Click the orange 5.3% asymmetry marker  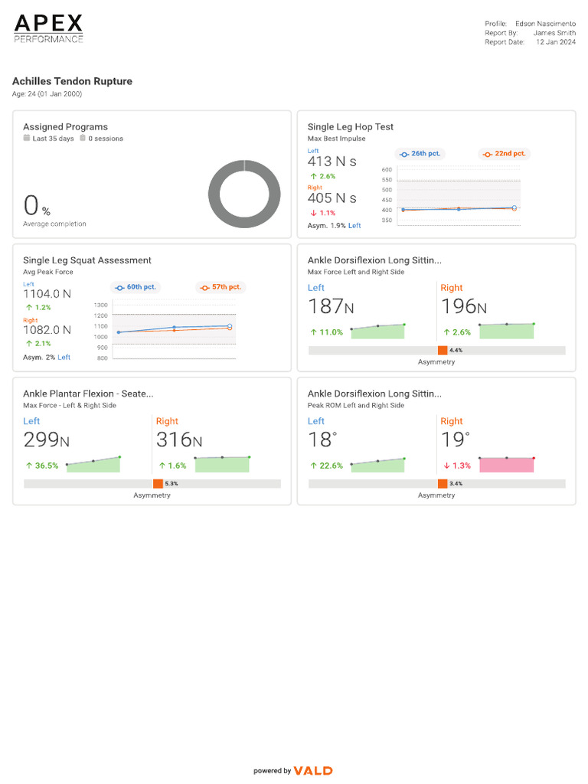click(x=158, y=484)
